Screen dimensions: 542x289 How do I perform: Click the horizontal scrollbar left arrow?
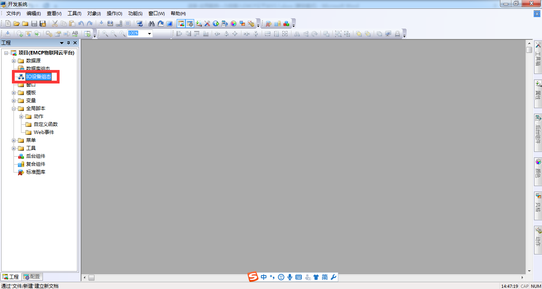pyautogui.click(x=84, y=277)
